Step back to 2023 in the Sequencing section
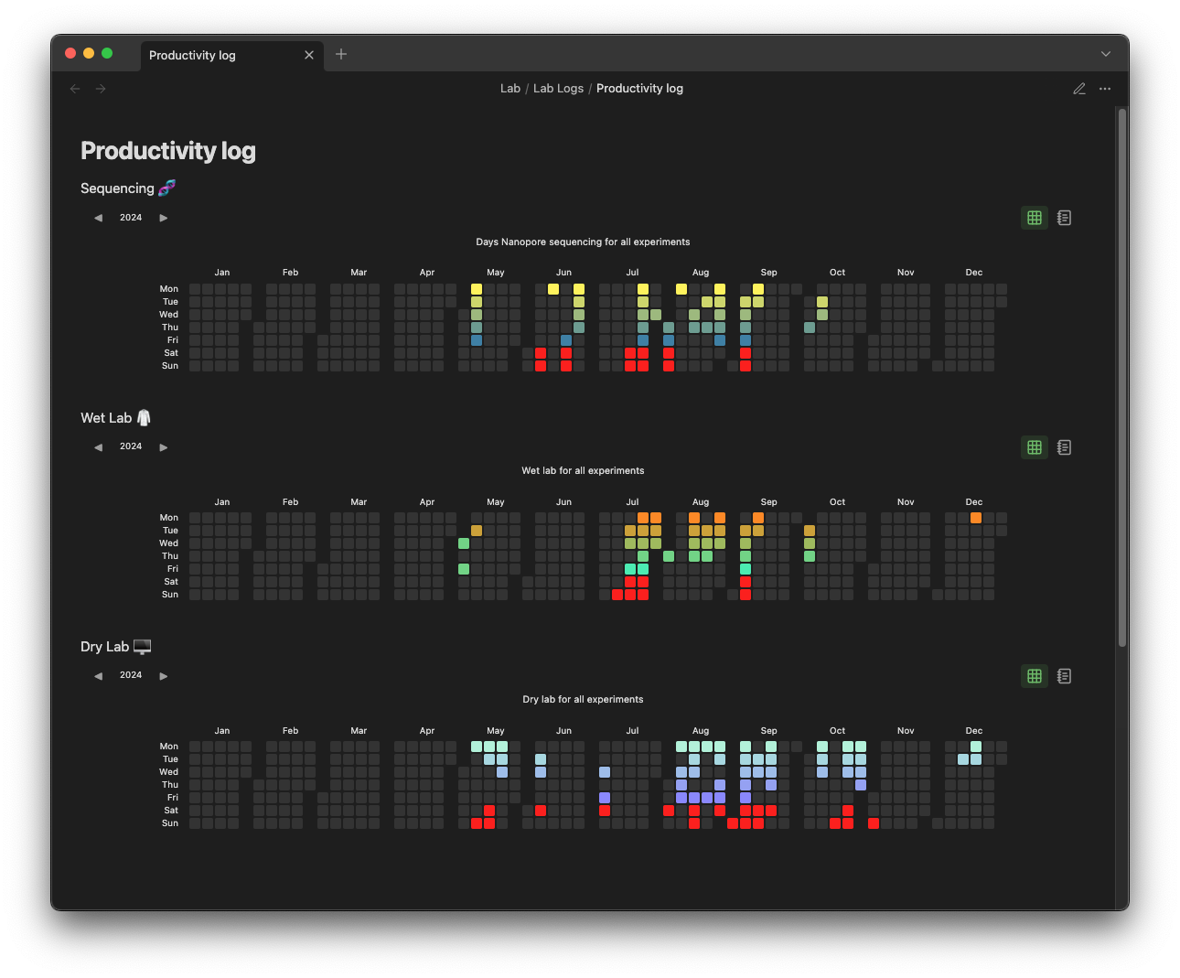The height and width of the screenshot is (978, 1180). coord(98,217)
